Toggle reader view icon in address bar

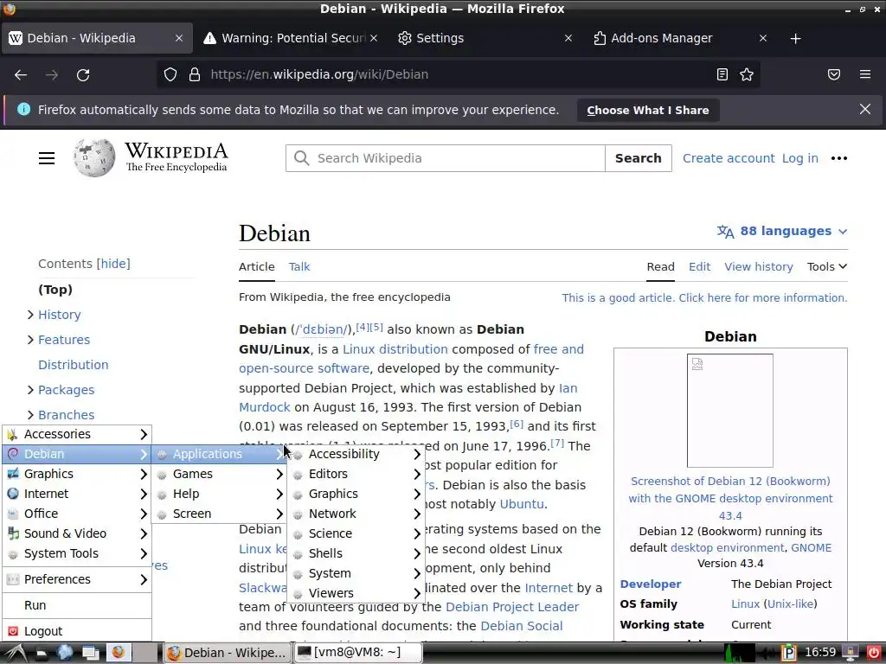[x=722, y=74]
